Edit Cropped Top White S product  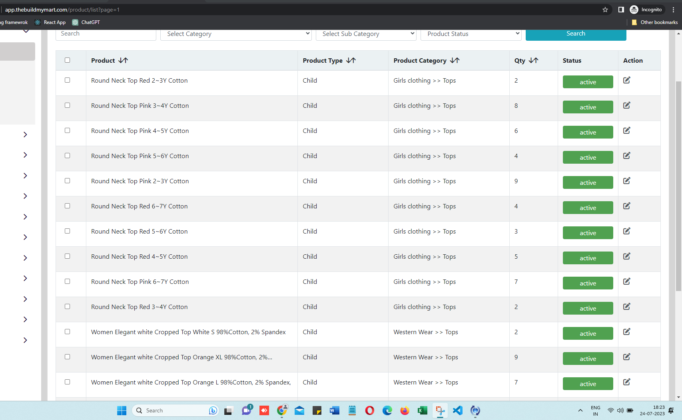[626, 332]
